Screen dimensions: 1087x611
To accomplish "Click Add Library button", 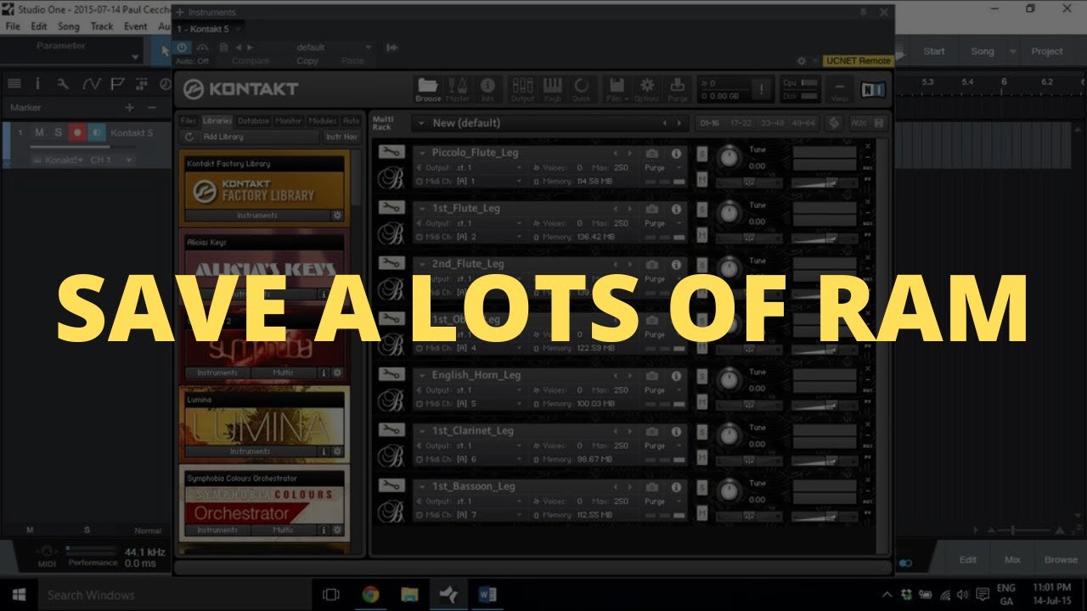I will pos(223,137).
